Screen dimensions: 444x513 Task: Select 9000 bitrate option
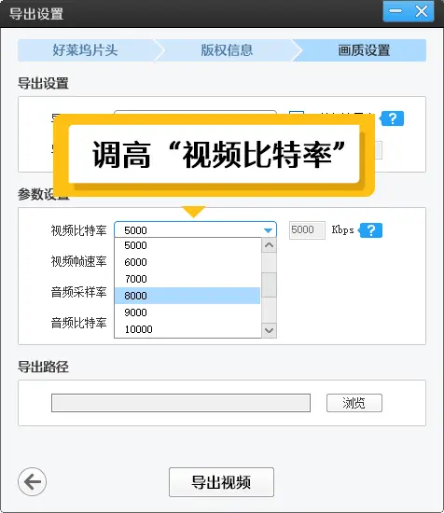point(187,312)
